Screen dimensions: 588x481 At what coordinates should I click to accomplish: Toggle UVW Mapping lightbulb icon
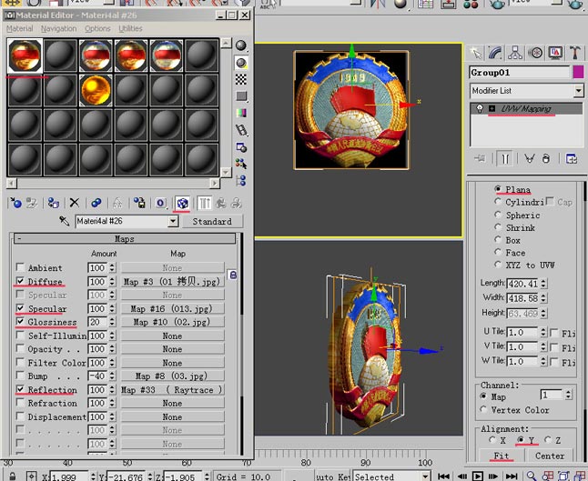point(480,108)
